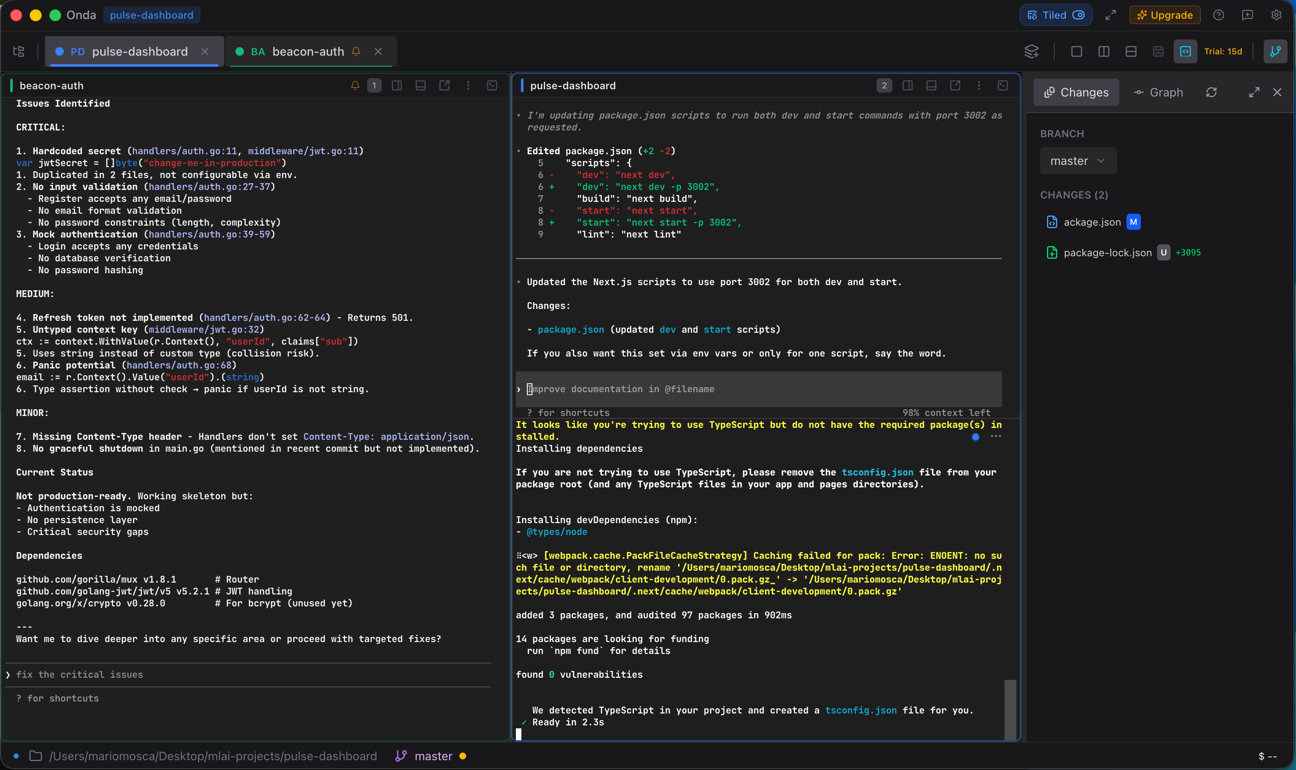Open the three-dot menu in beacon-auth pane
1296x770 pixels.
click(468, 85)
